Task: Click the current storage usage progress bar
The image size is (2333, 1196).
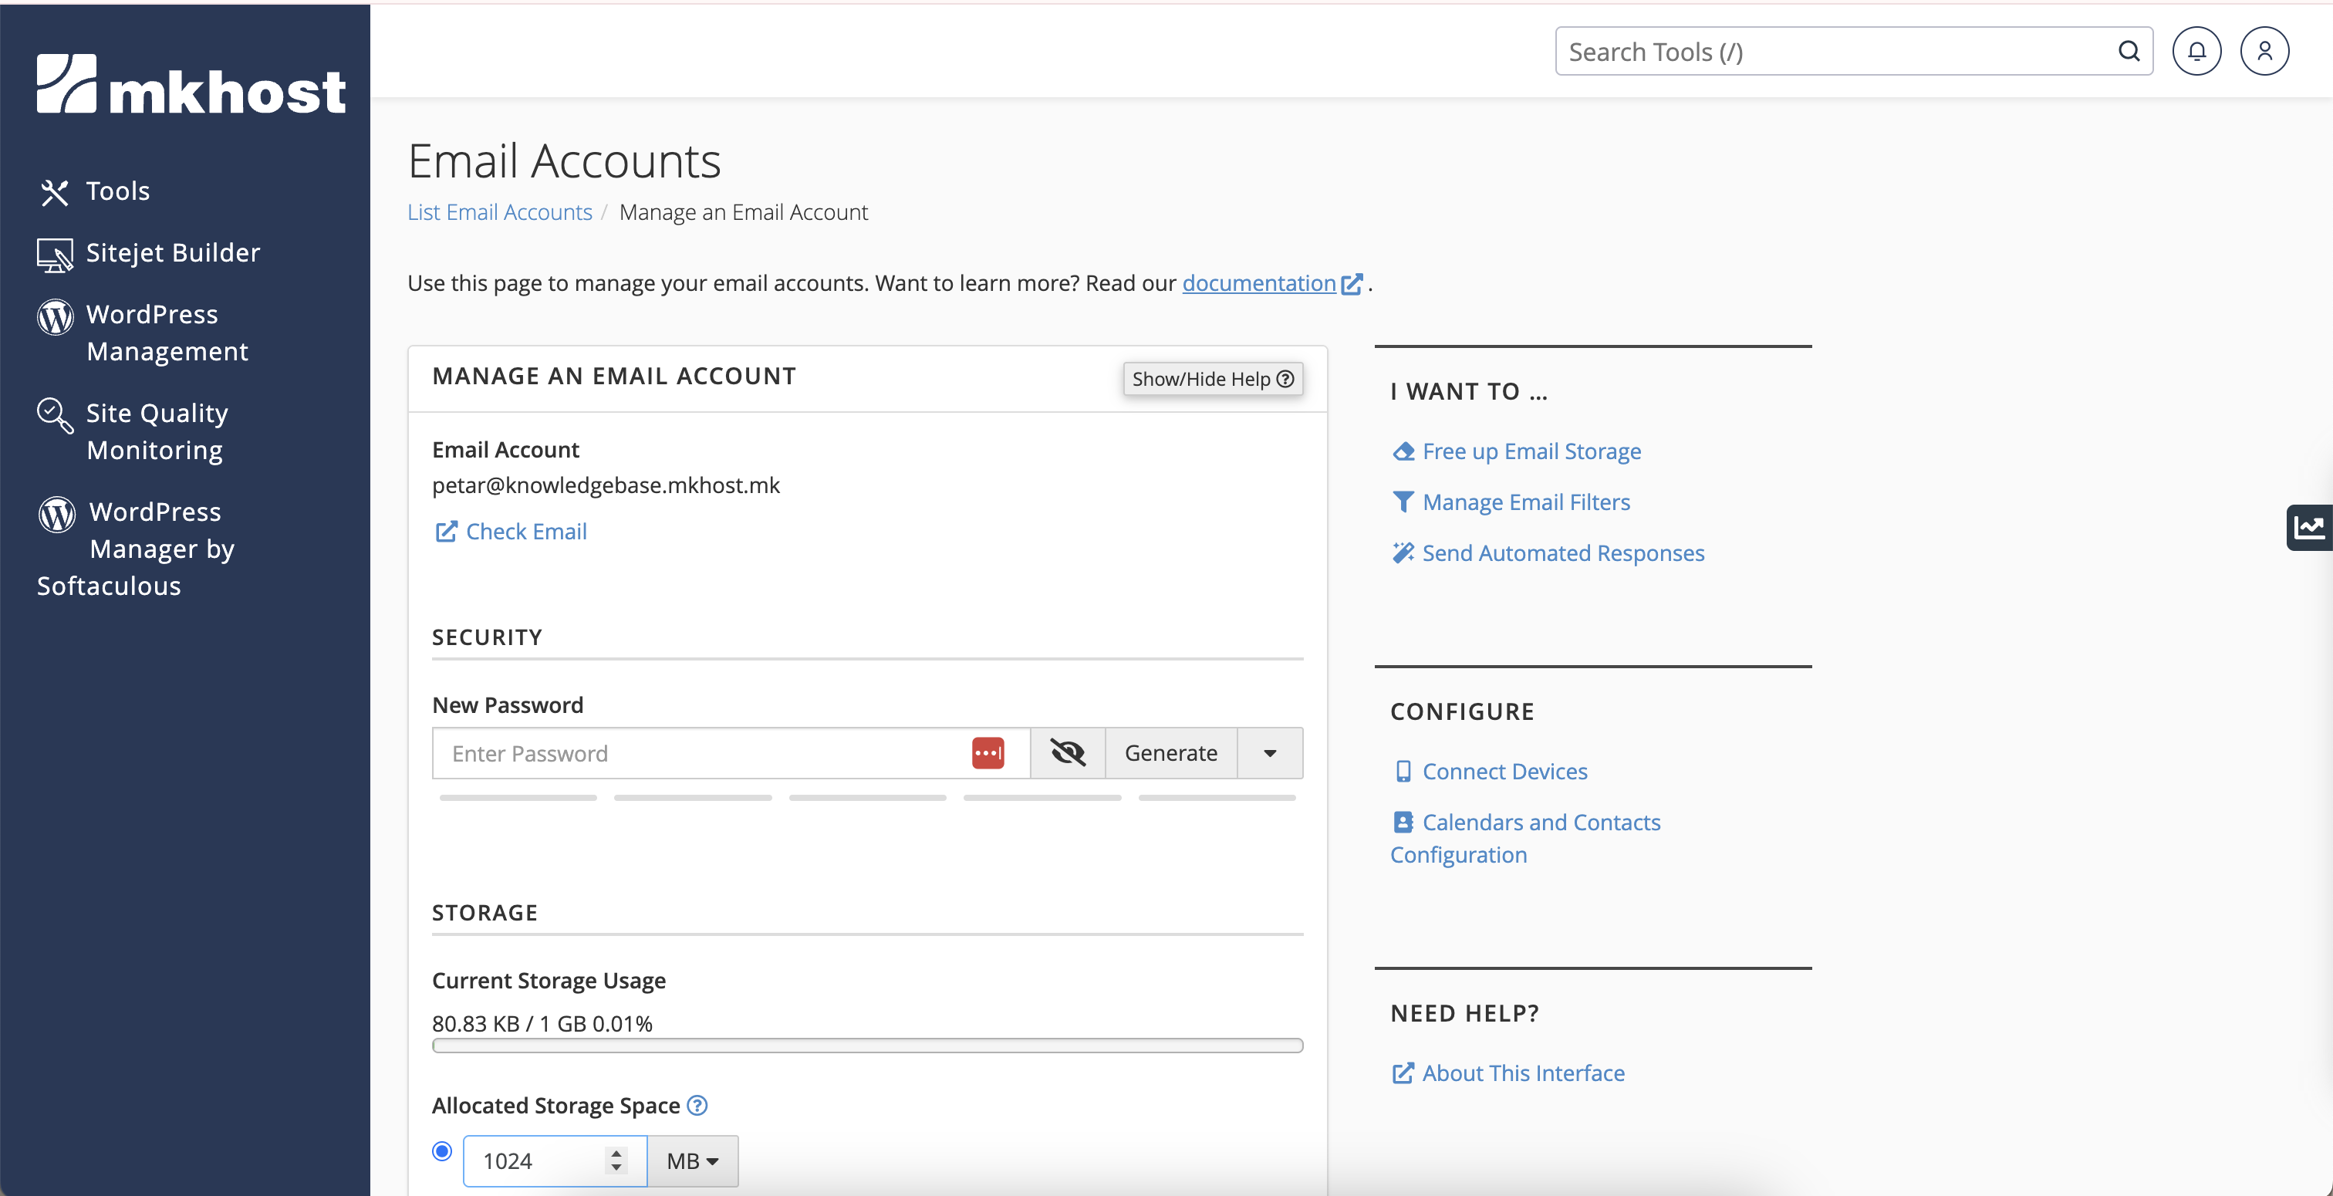Action: pos(866,1046)
